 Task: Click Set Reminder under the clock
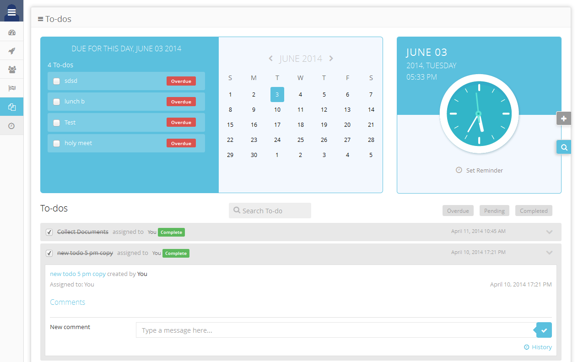coord(480,170)
